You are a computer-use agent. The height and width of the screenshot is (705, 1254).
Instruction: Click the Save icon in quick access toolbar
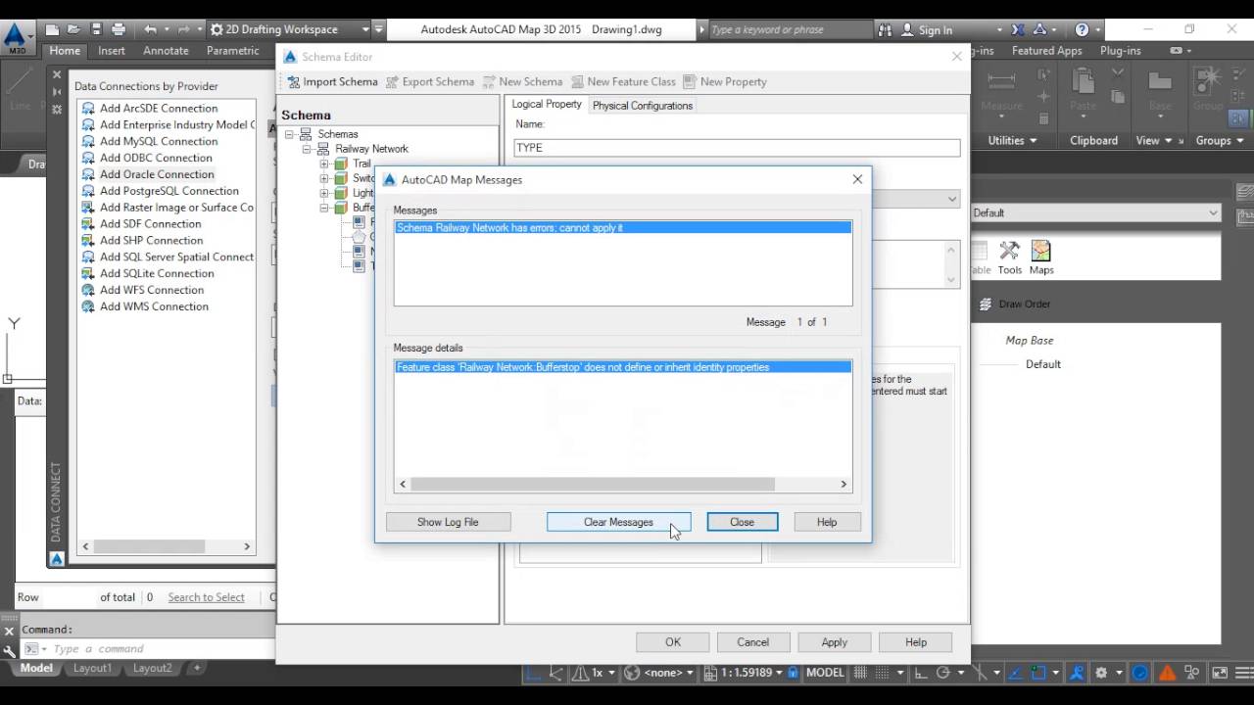(x=95, y=29)
